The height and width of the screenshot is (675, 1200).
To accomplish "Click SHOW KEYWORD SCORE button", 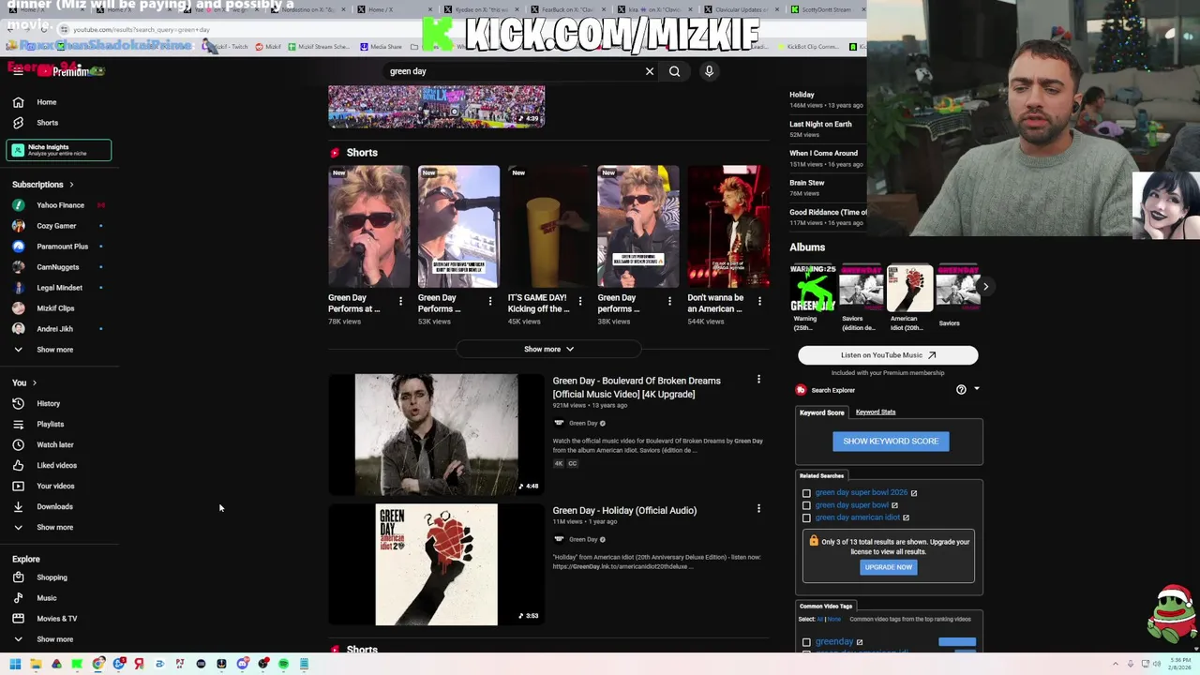I will point(891,442).
